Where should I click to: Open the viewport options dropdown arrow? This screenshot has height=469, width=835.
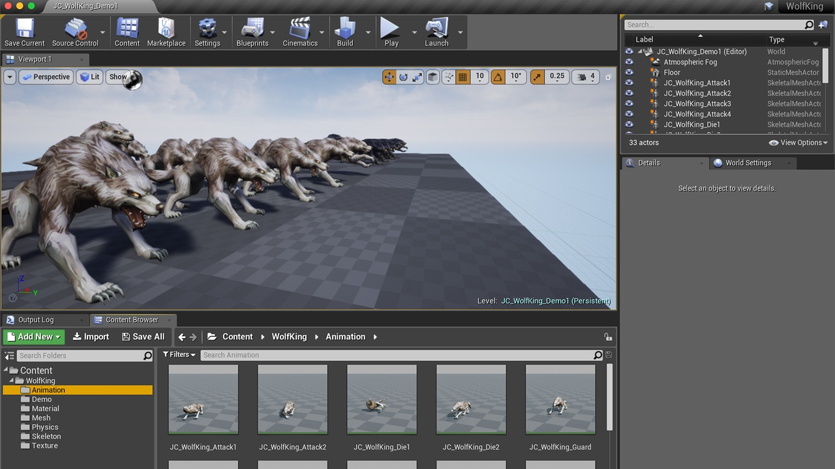[x=10, y=77]
